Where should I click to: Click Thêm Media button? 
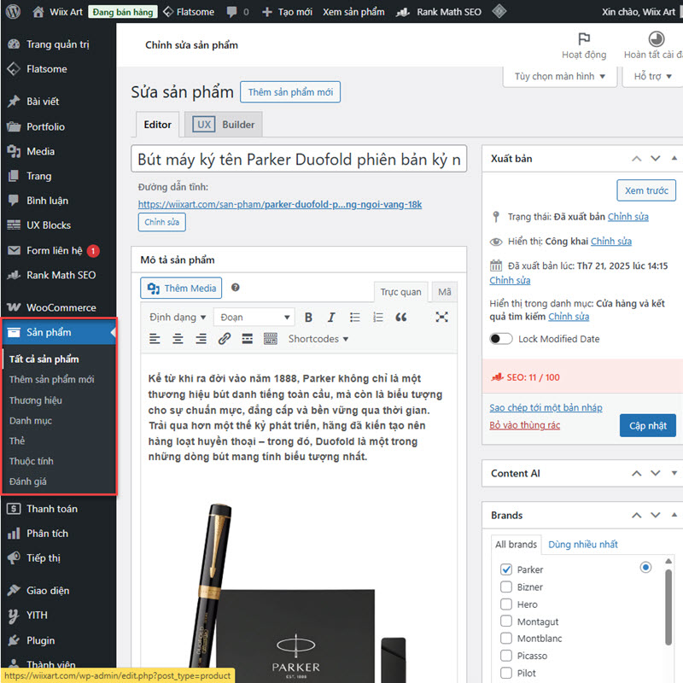click(x=181, y=289)
